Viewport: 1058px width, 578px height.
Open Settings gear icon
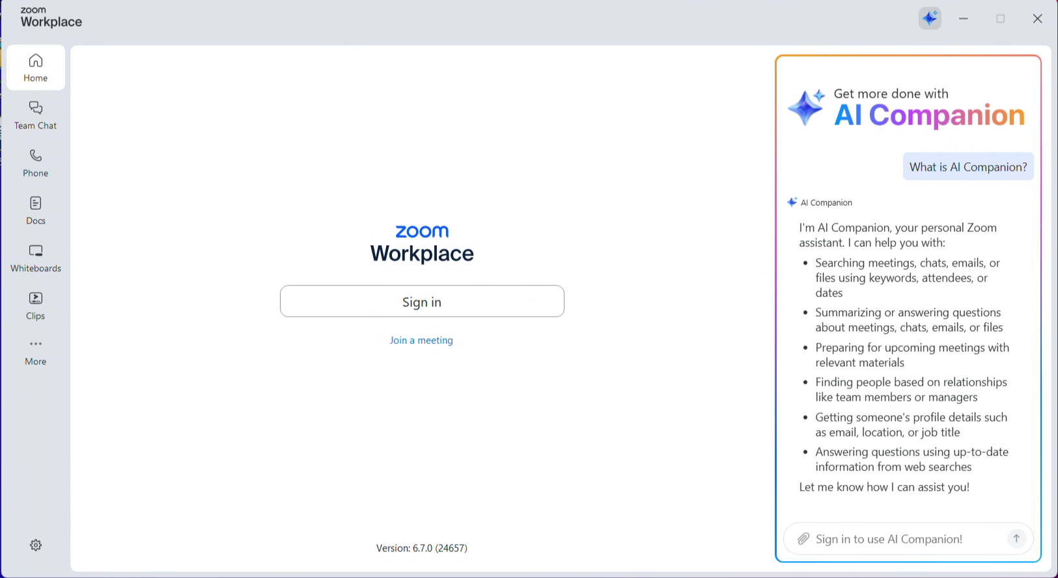point(36,545)
